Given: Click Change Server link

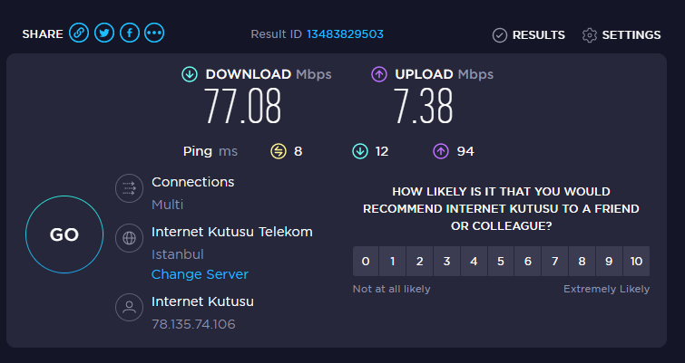Looking at the screenshot, I should [200, 274].
